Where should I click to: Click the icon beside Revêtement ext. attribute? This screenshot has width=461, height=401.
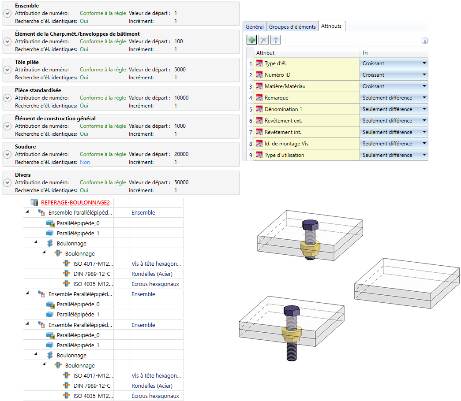259,121
